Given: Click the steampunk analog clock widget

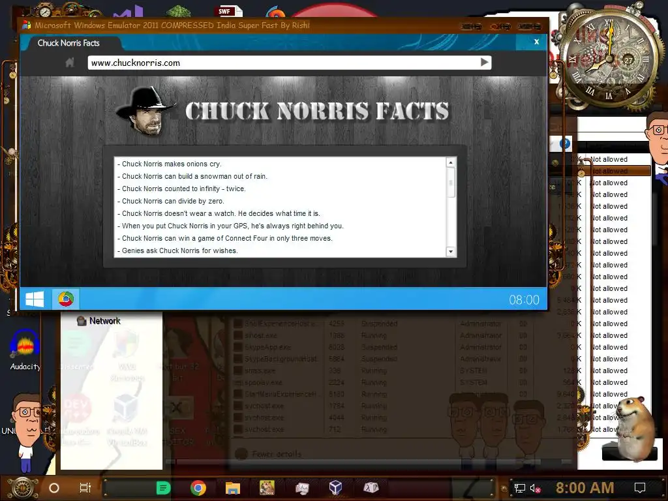Looking at the screenshot, I should (x=609, y=57).
